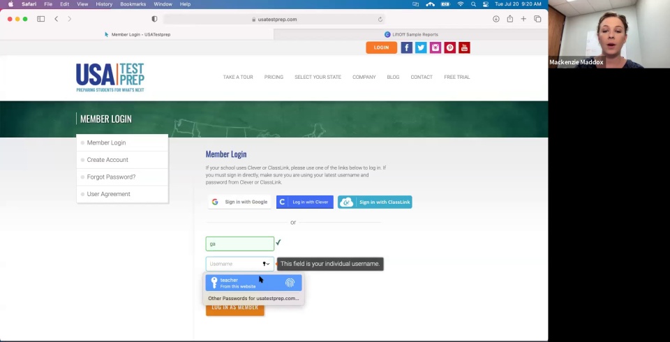Toggle the Safari sidebar icon
Screen dimensions: 670x342
(40, 19)
